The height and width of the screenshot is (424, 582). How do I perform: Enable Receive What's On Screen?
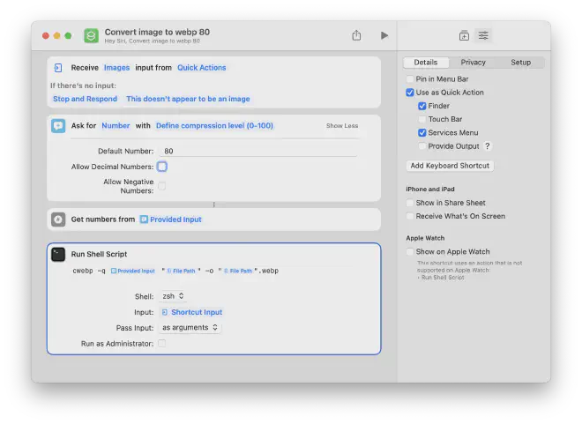point(410,216)
